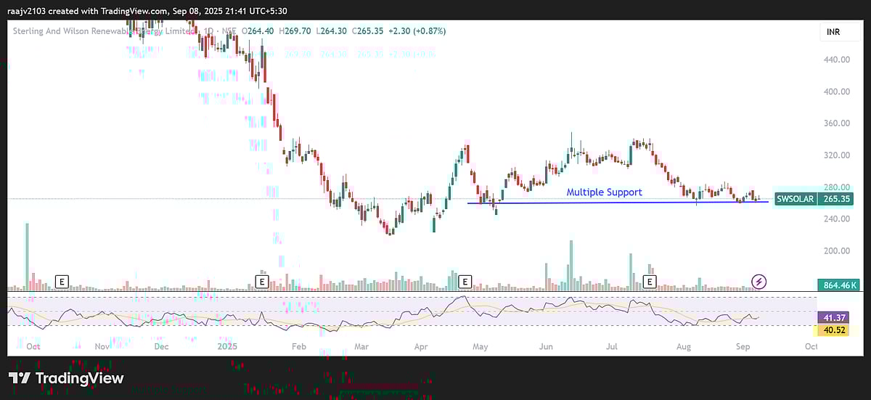Click the 360.00 price axis label

click(837, 123)
